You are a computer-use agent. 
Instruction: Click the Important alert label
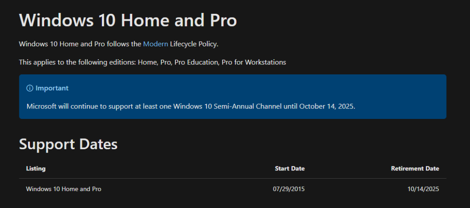click(52, 88)
